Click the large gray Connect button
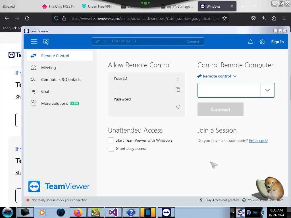This screenshot has height=218, width=291. (x=221, y=109)
